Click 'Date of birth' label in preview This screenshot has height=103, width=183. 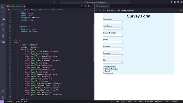tap(108, 73)
